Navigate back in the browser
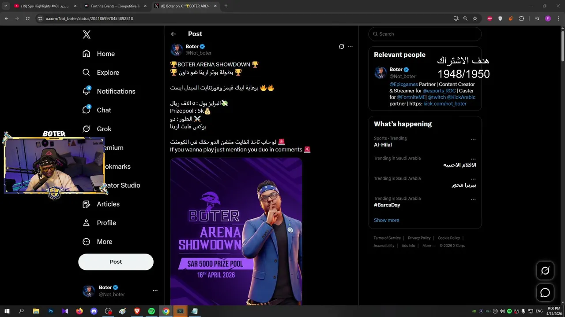Image resolution: width=565 pixels, height=317 pixels. tap(6, 18)
